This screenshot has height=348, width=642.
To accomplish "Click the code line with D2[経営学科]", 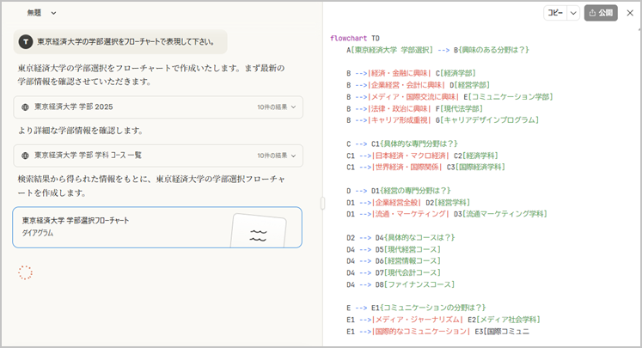I will [x=408, y=203].
